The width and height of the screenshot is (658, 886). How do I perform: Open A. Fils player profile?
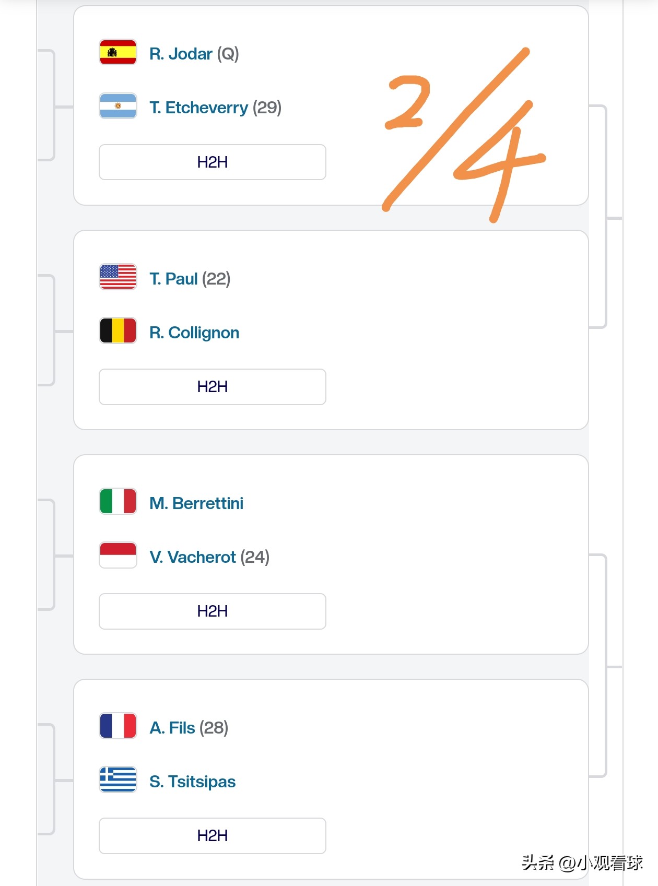[172, 728]
